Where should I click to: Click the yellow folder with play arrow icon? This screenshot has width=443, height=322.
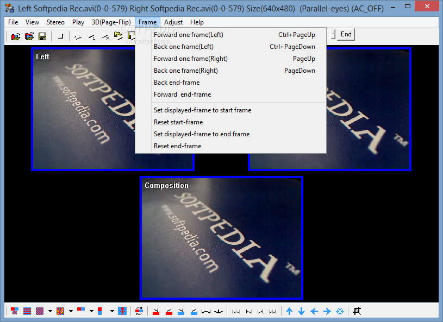[x=118, y=36]
